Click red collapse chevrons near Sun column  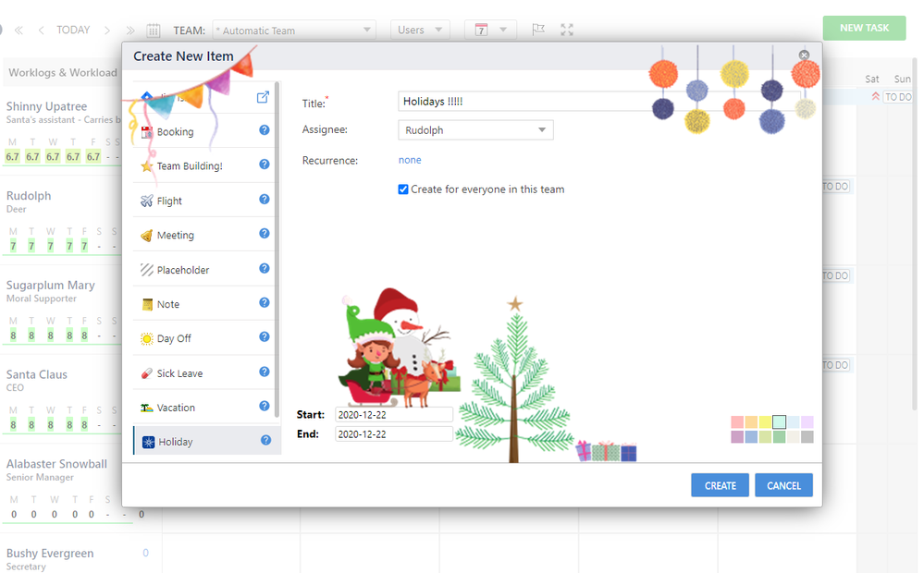[x=876, y=97]
